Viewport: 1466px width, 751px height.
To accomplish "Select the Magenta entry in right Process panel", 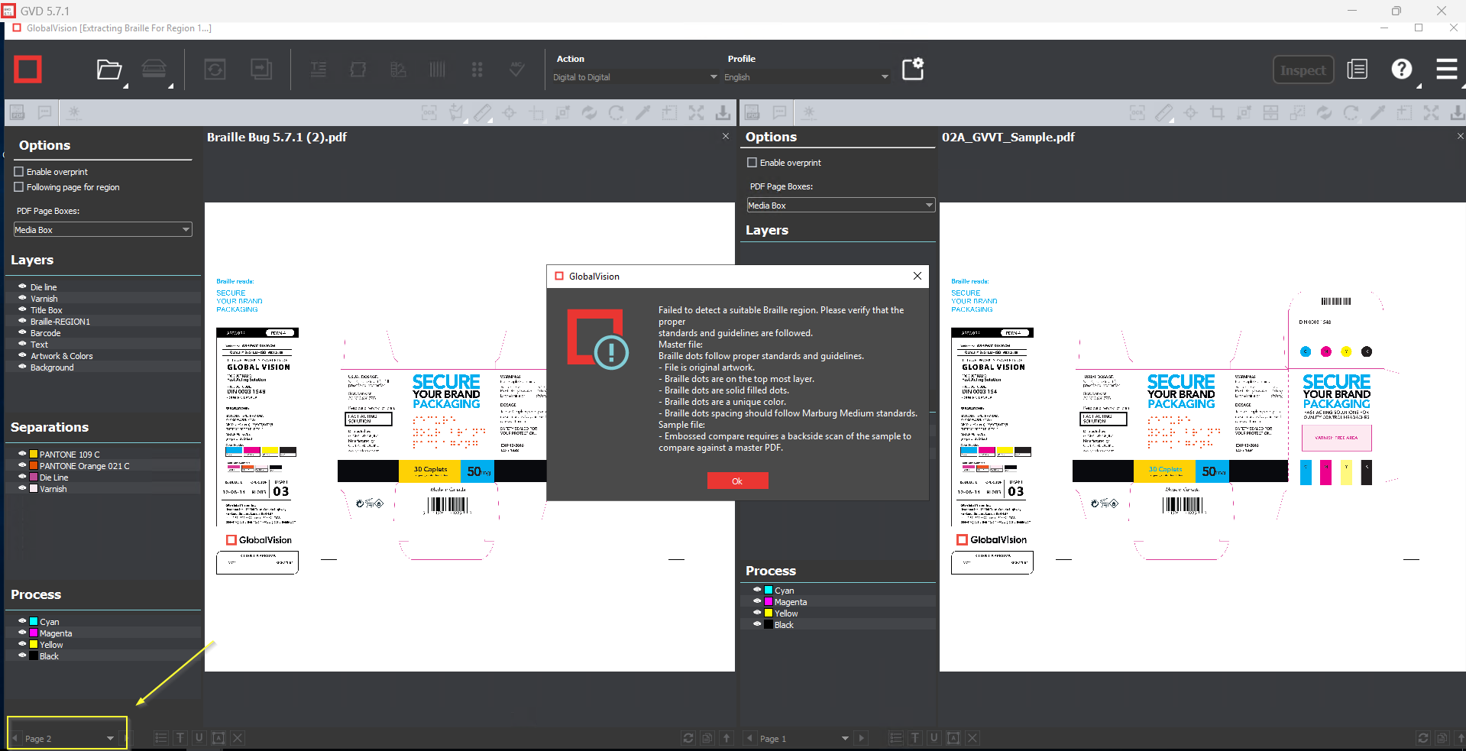I will pos(790,602).
